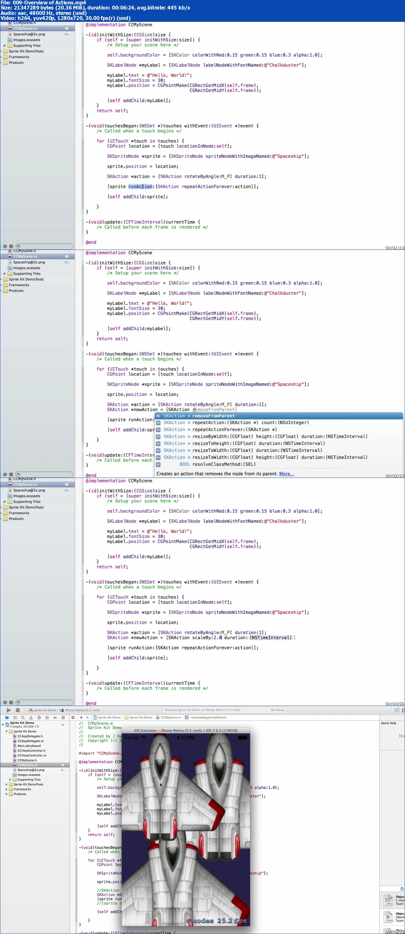This screenshot has width=405, height=934.
Task: Click source-control filter icon in 00:01:13 frame
Action: (x=11, y=246)
